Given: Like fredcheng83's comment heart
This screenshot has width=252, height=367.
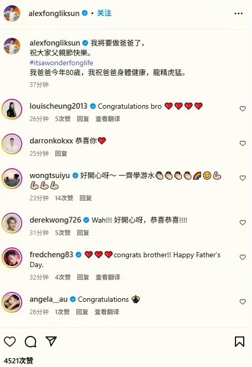Looking at the screenshot, I should (243, 257).
